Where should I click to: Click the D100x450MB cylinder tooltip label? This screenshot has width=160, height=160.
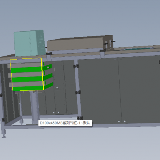coord(65,123)
